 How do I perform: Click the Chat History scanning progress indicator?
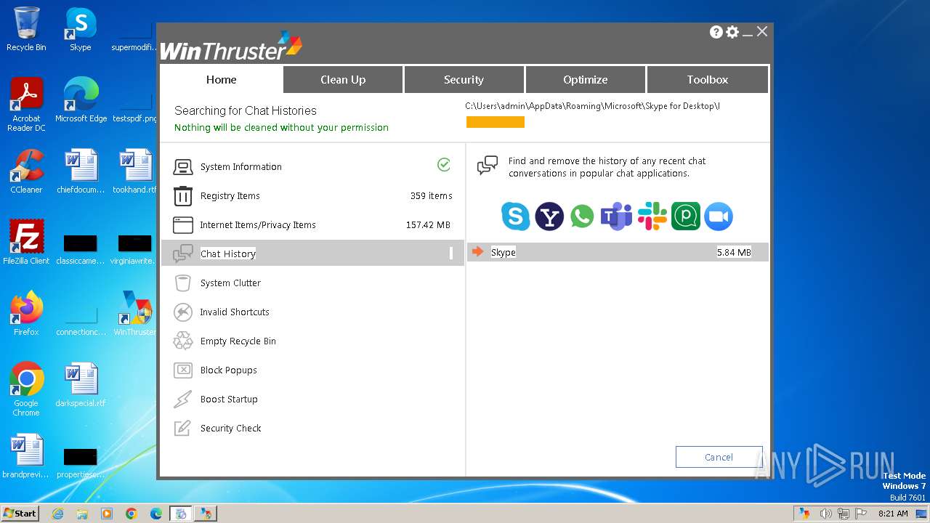(451, 253)
